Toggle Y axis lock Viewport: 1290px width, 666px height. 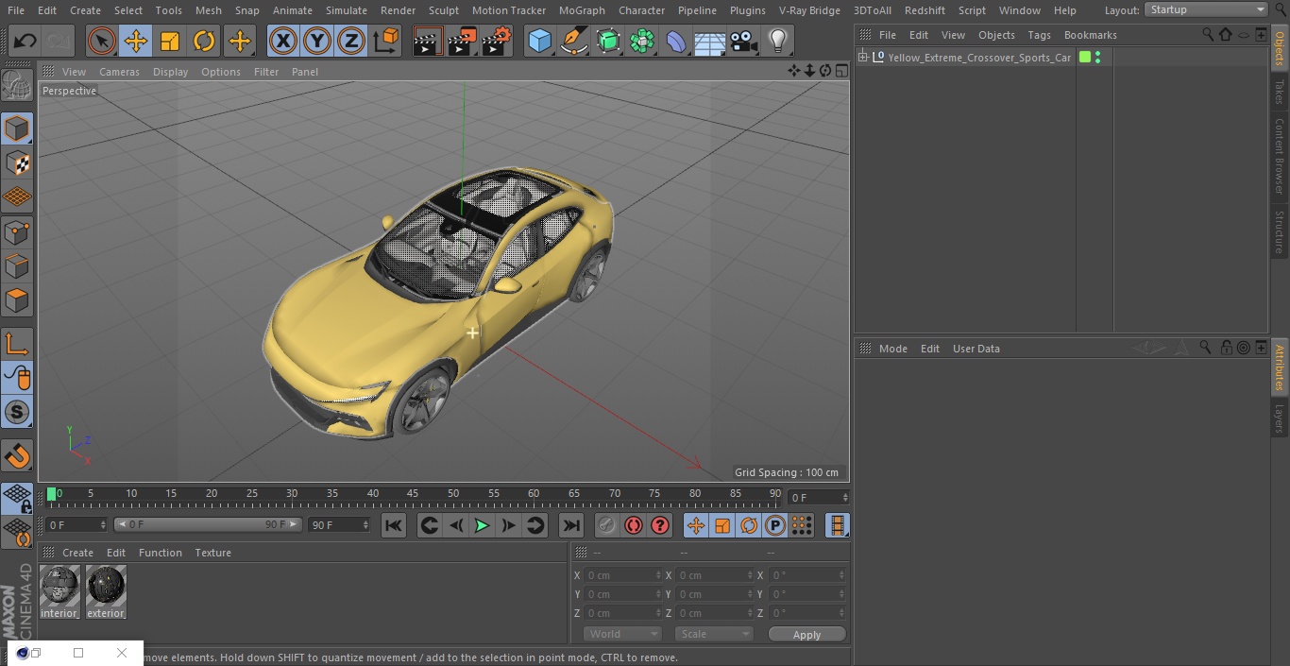tap(316, 41)
